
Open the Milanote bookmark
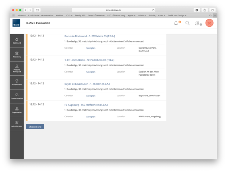click(22, 15)
